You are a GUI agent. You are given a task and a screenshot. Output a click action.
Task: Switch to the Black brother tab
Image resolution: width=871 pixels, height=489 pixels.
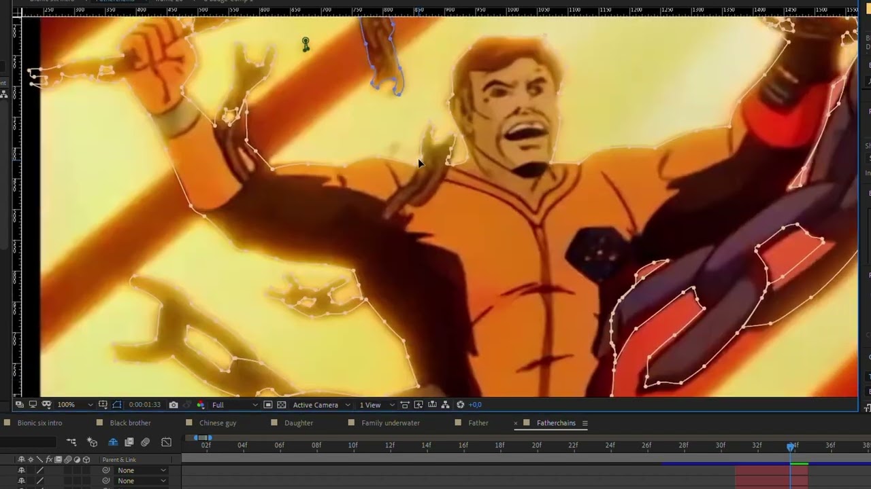(130, 423)
